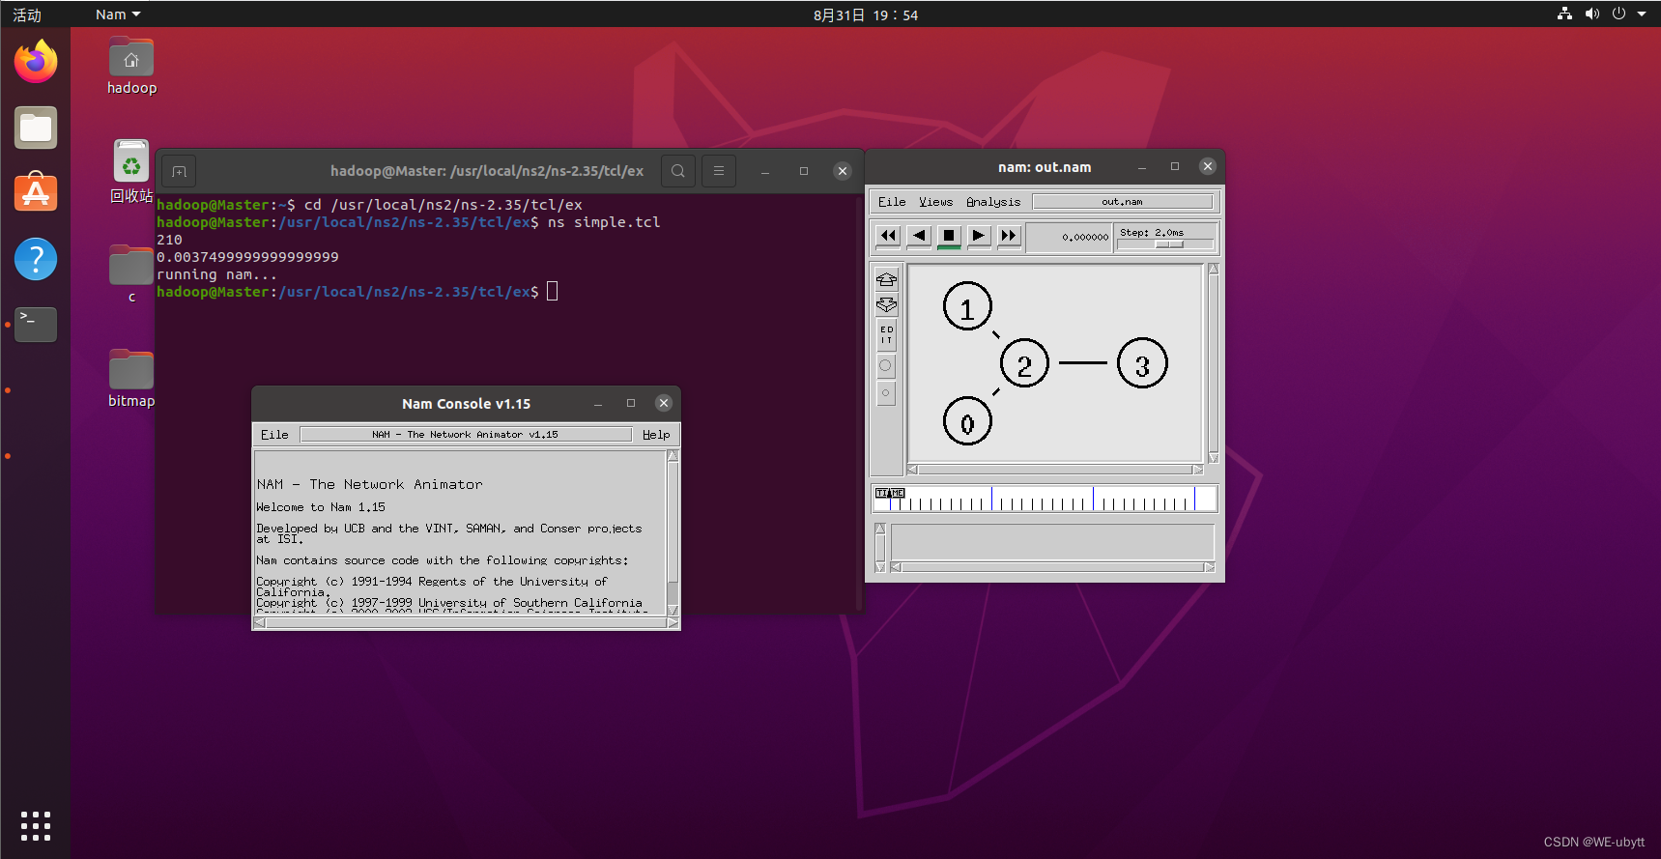Select node 3 in the topology
This screenshot has width=1661, height=859.
coord(1142,363)
